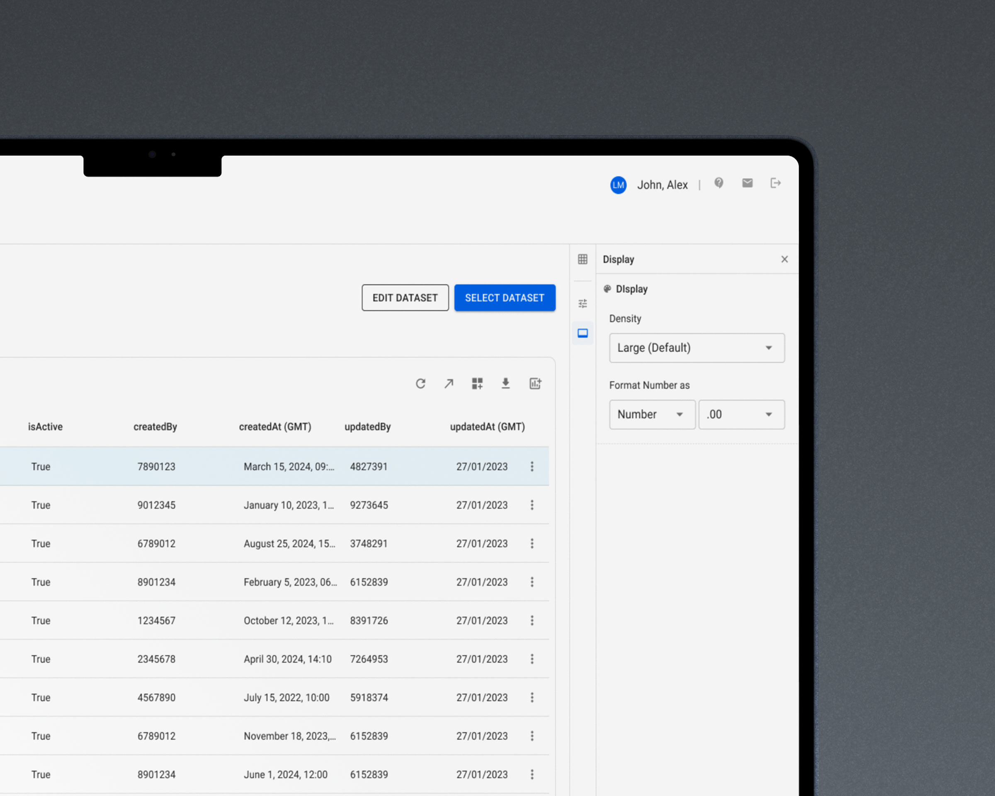
Task: Sort by isActive column header
Action: [x=45, y=427]
